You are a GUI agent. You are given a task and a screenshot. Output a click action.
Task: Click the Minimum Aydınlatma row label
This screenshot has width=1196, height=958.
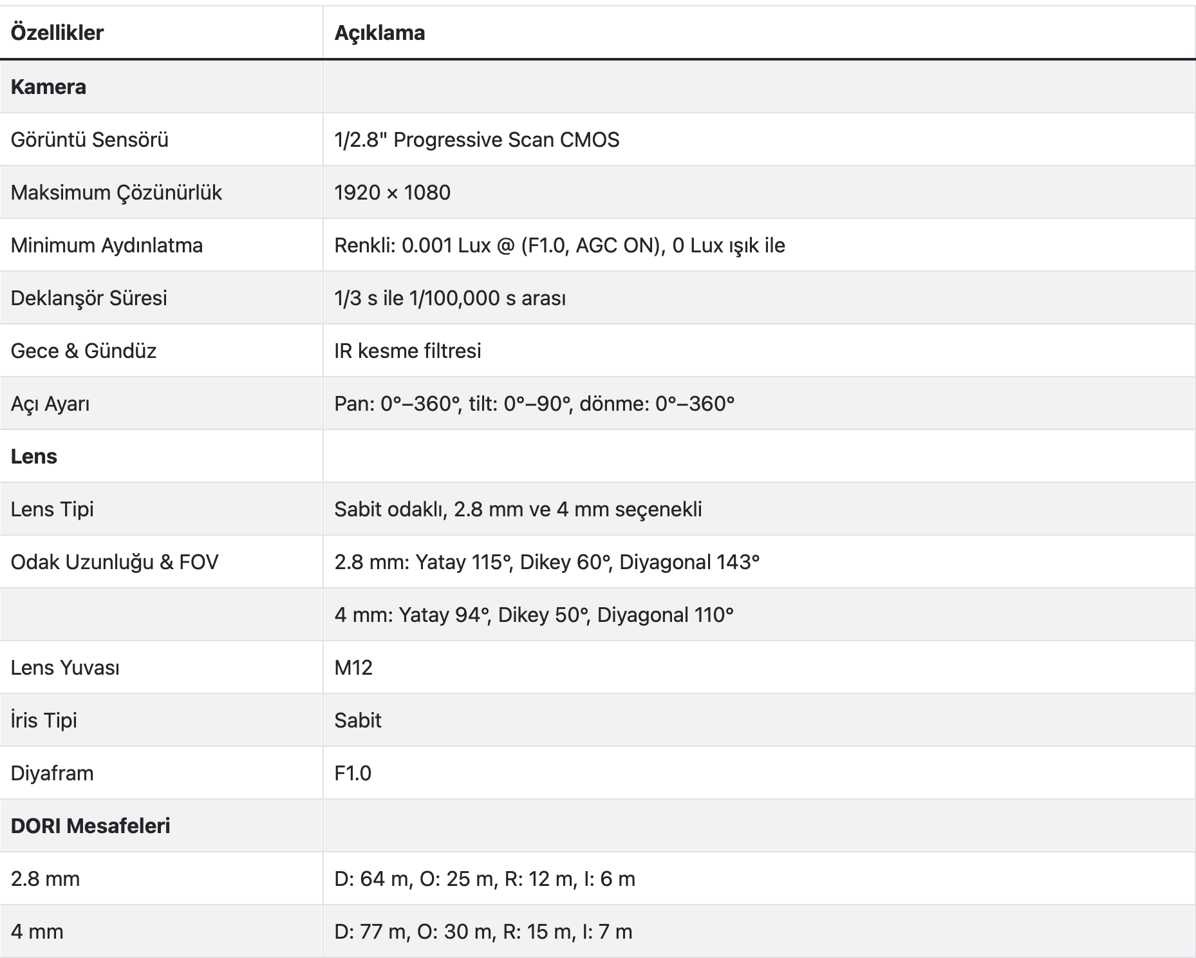point(107,245)
